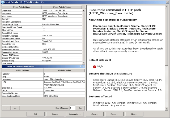Toggle the Cleared Flag checkbox
This screenshot has height=118, width=170.
[x=44, y=30]
